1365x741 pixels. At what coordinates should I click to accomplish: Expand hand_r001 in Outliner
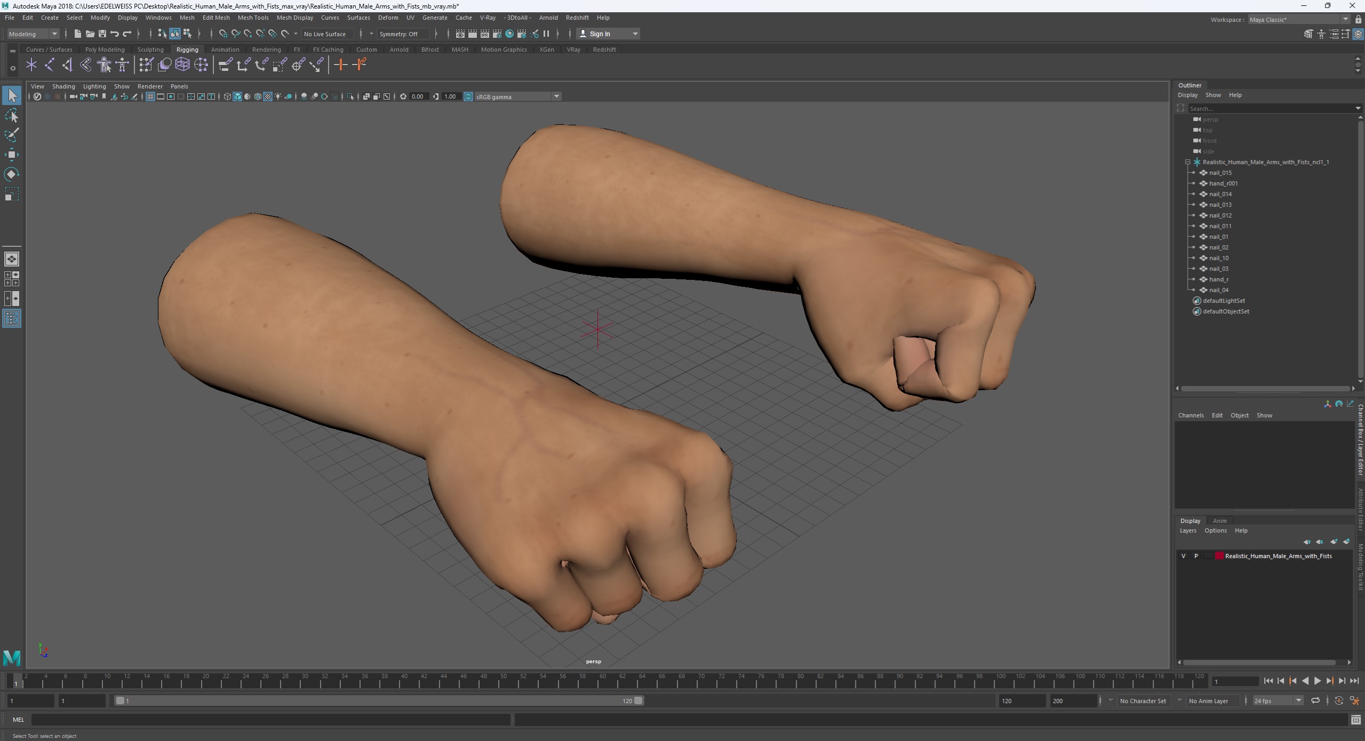tap(1192, 183)
